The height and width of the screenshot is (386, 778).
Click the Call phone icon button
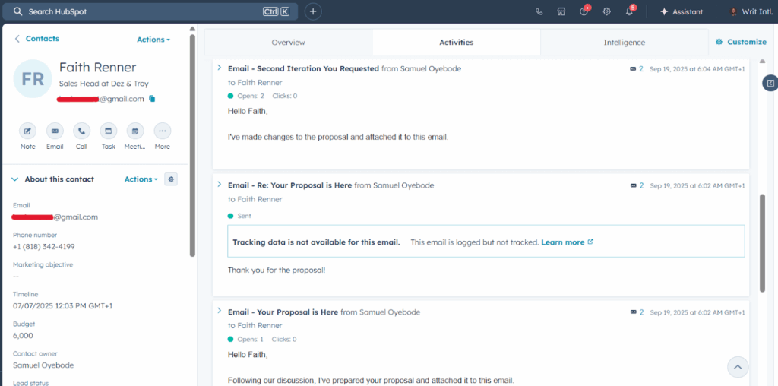pos(81,131)
